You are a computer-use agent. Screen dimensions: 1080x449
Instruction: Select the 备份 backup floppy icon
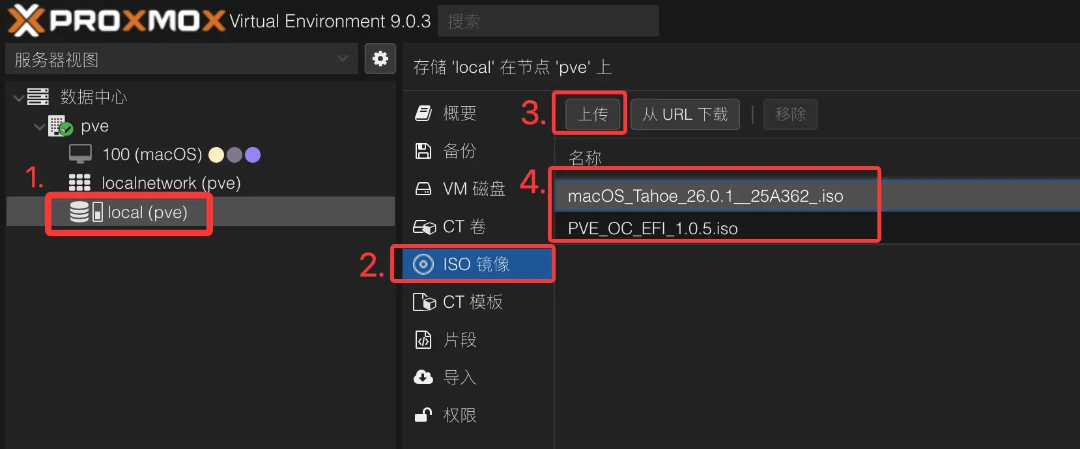[423, 151]
